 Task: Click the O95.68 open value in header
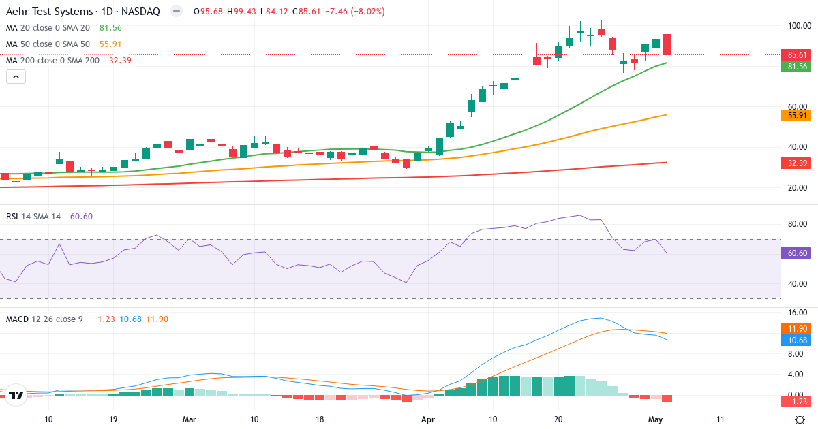click(x=209, y=12)
